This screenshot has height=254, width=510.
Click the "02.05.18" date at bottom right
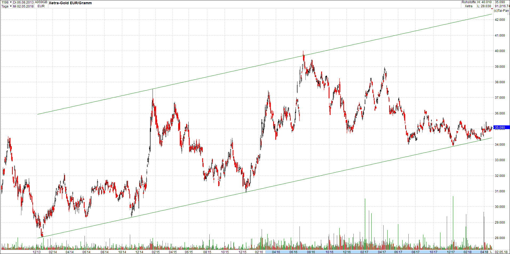click(x=501, y=252)
